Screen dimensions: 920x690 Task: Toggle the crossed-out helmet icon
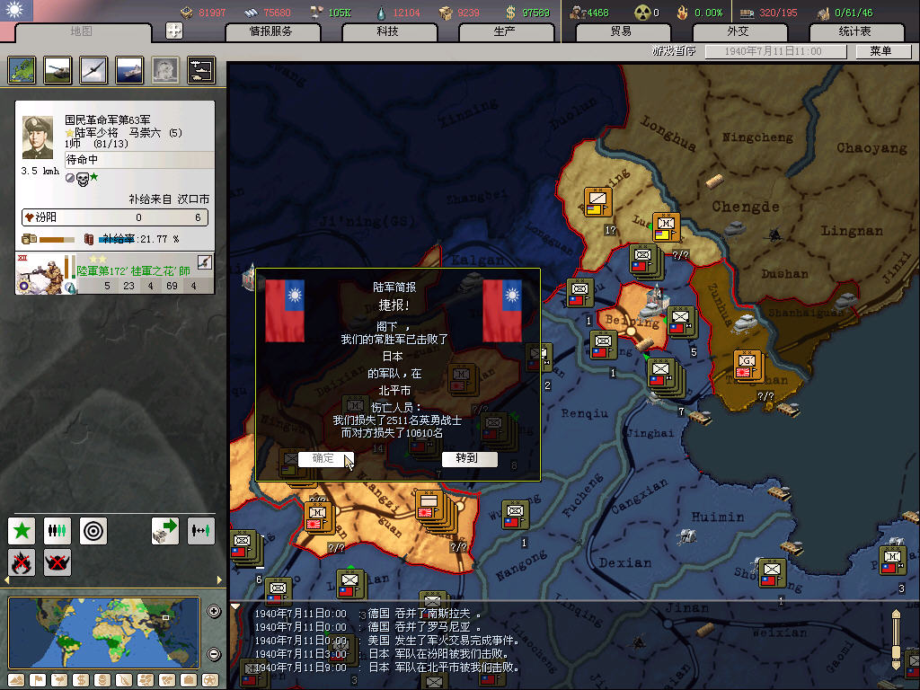click(x=57, y=562)
